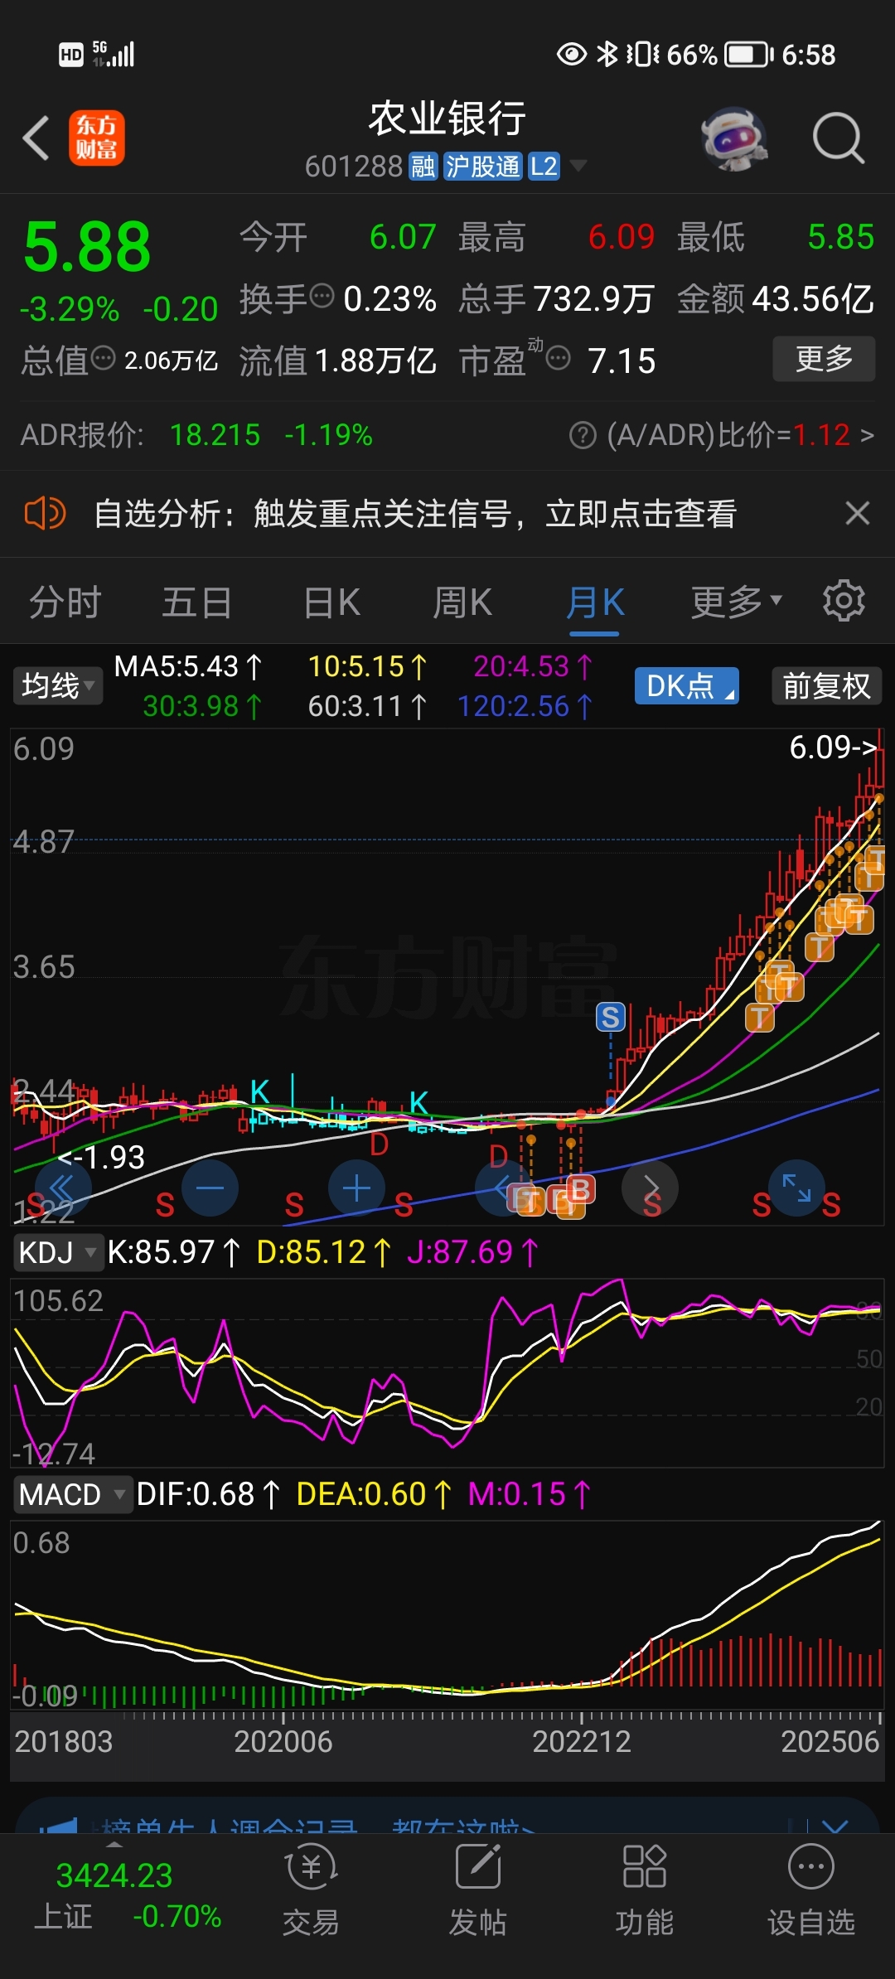The height and width of the screenshot is (1979, 895).
Task: Switch to 周K chart tab
Action: (462, 602)
